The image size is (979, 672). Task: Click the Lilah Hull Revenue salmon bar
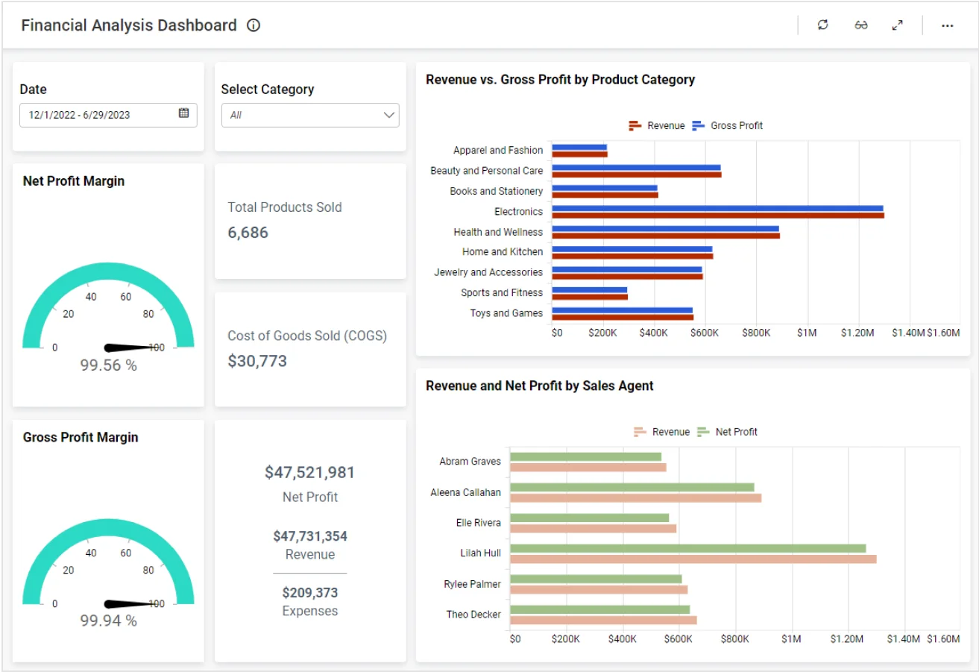[x=693, y=559]
